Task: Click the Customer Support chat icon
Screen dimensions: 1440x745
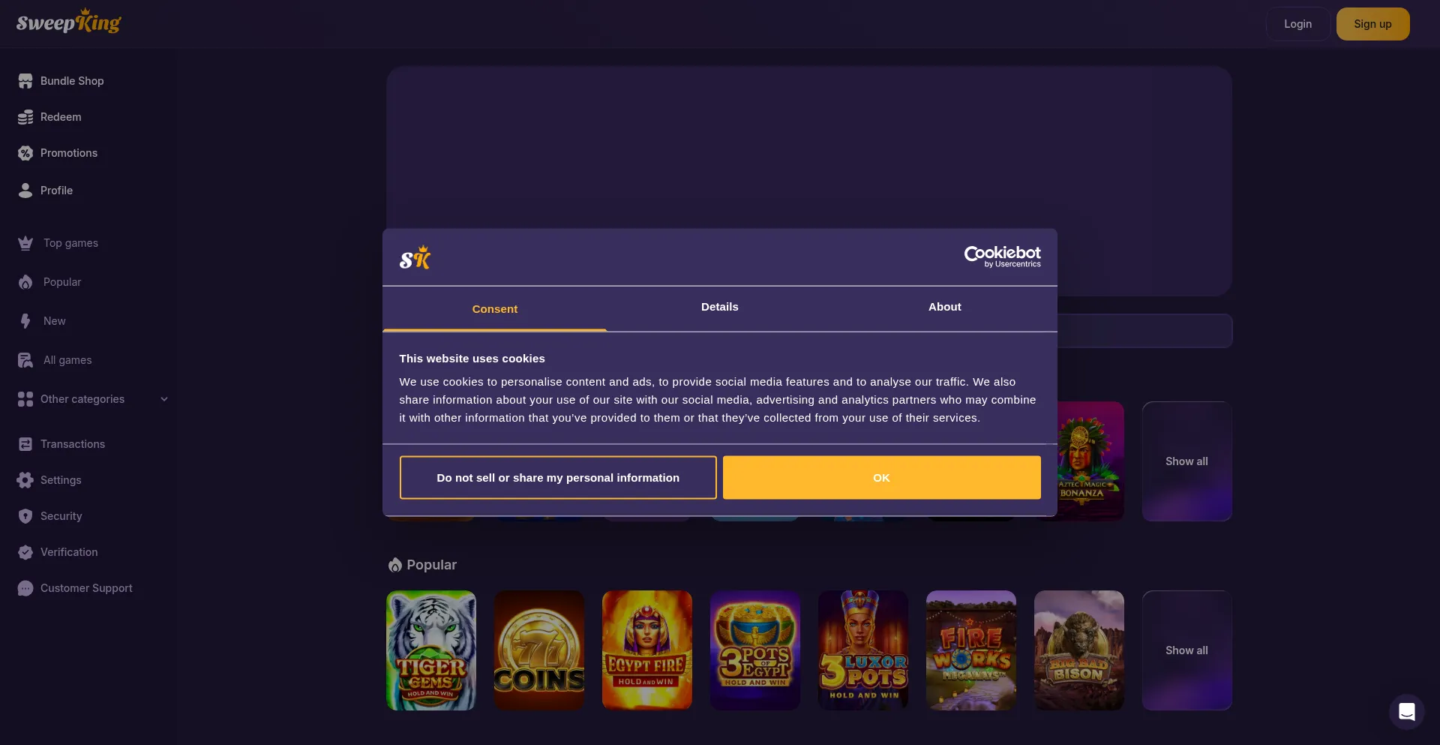Action: point(25,588)
